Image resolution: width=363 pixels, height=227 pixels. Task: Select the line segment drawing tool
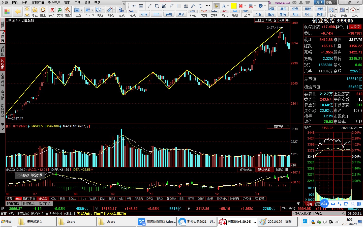pos(149,6)
